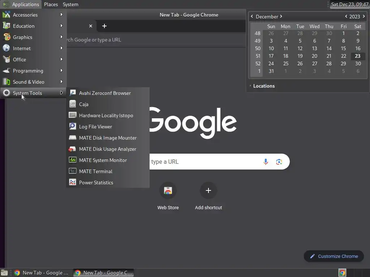Open MATE Terminal

pos(108,171)
